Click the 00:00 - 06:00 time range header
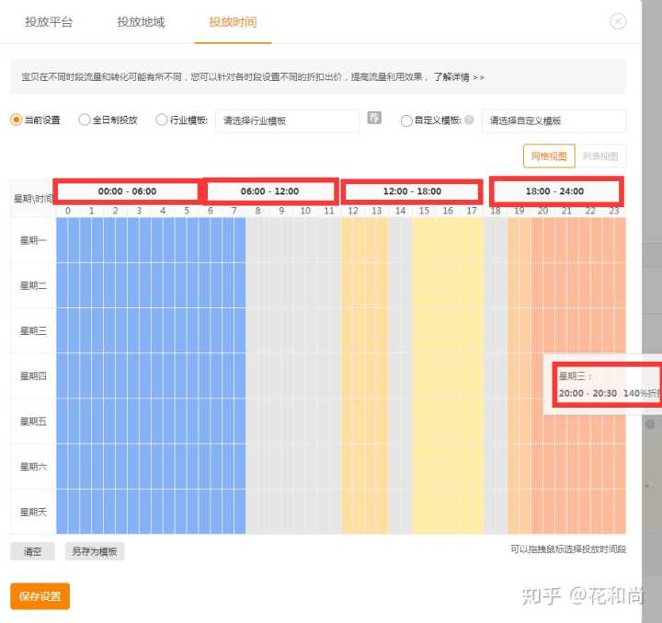The height and width of the screenshot is (623, 662). point(127,191)
